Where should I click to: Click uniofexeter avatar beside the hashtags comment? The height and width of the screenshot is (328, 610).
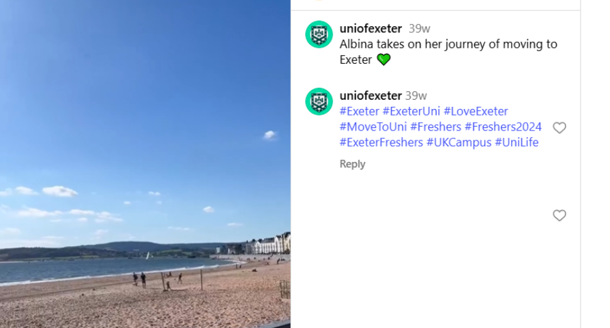tap(319, 102)
